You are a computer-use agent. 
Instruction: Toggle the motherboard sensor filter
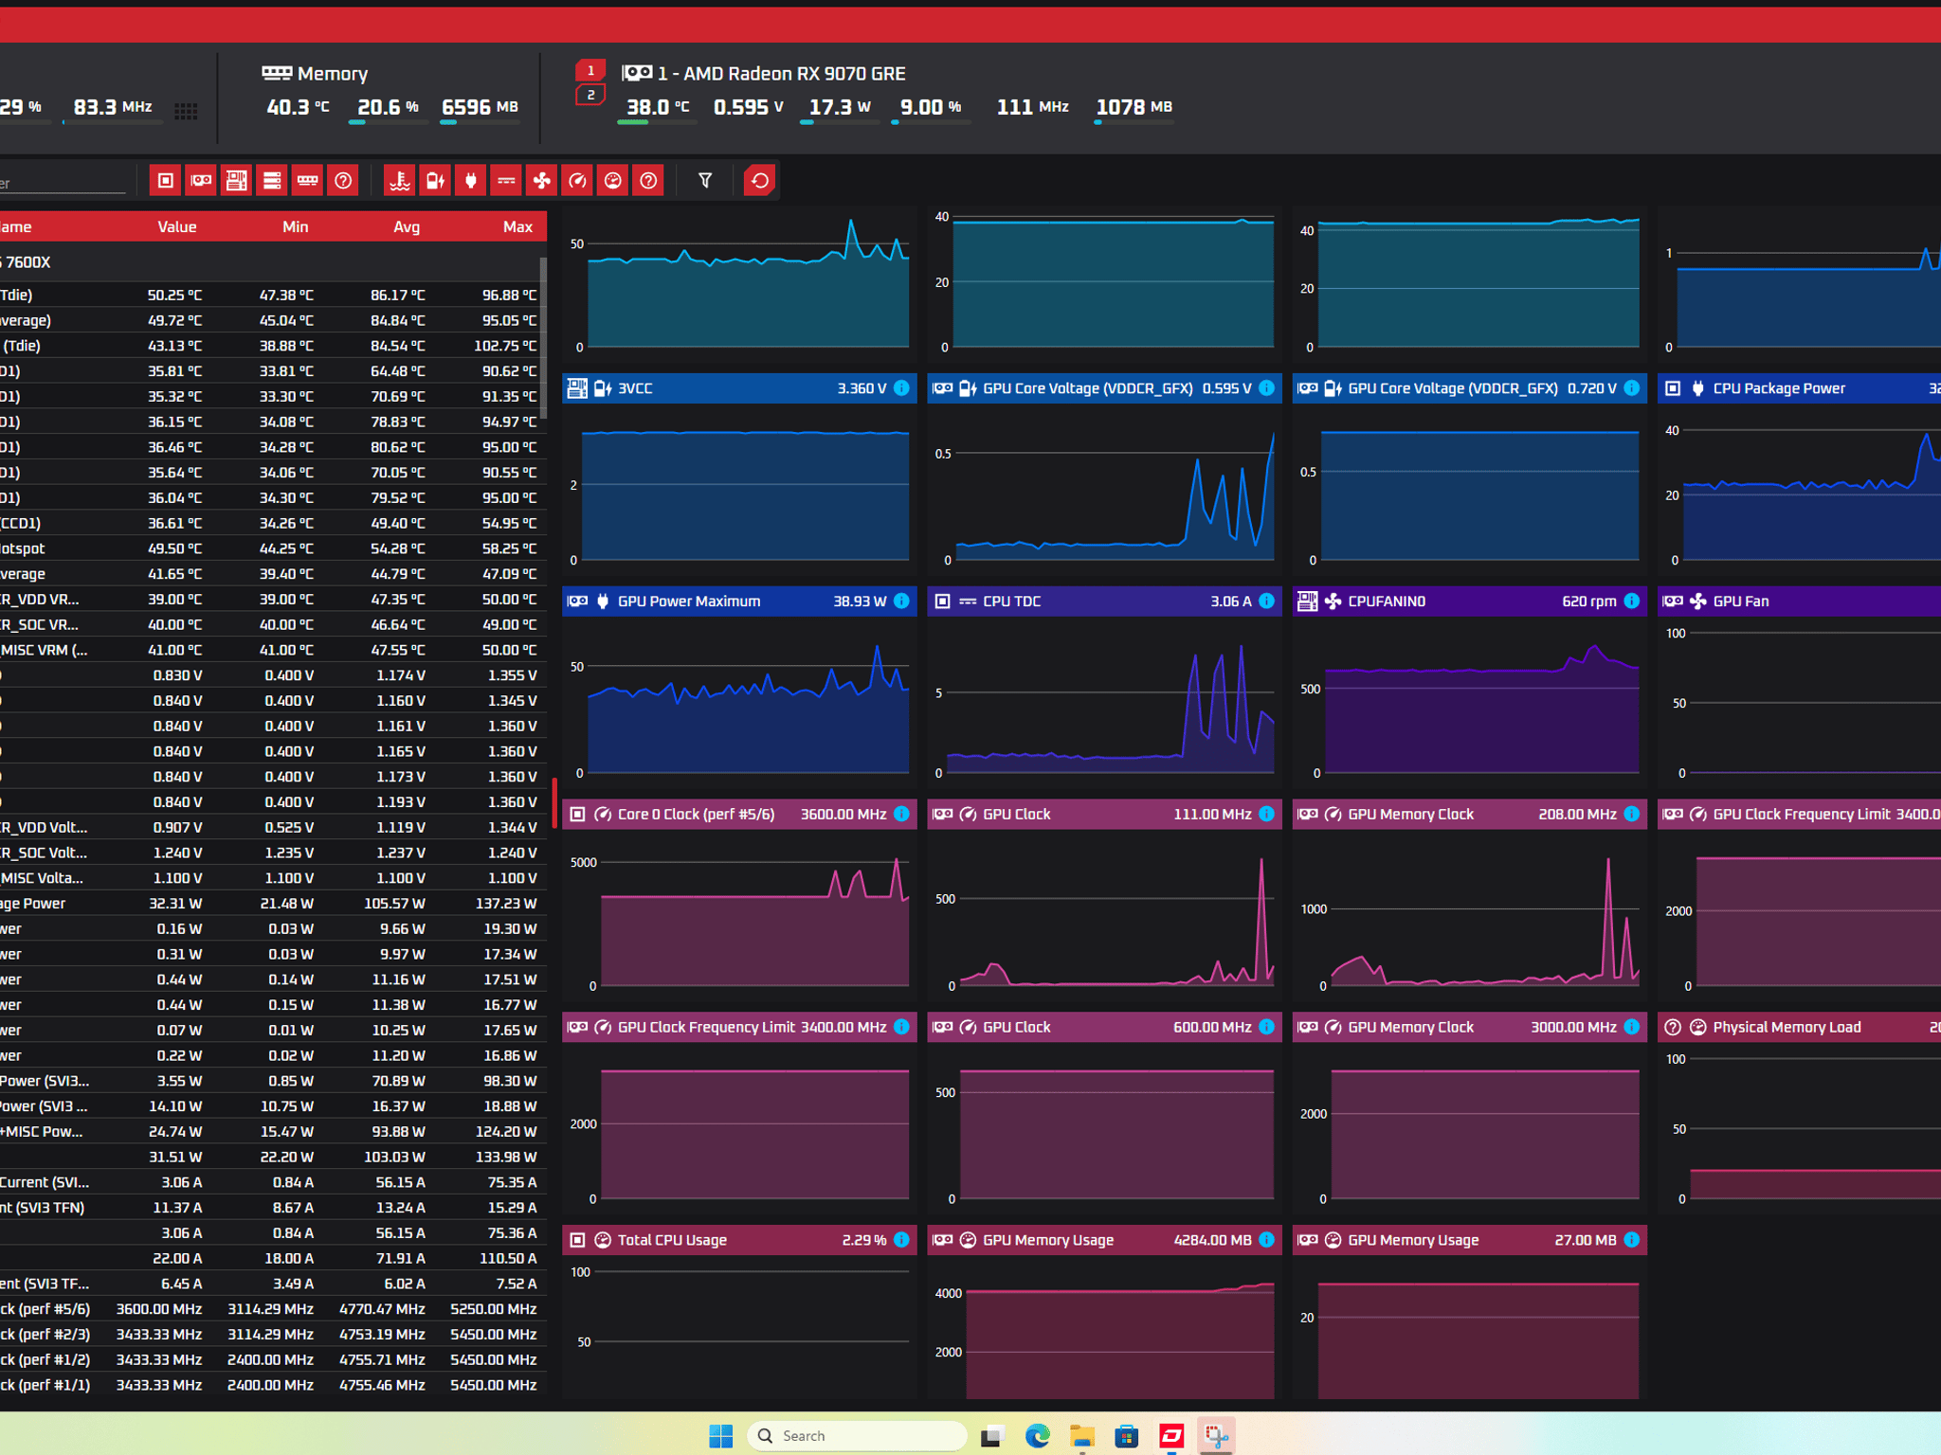pyautogui.click(x=236, y=180)
